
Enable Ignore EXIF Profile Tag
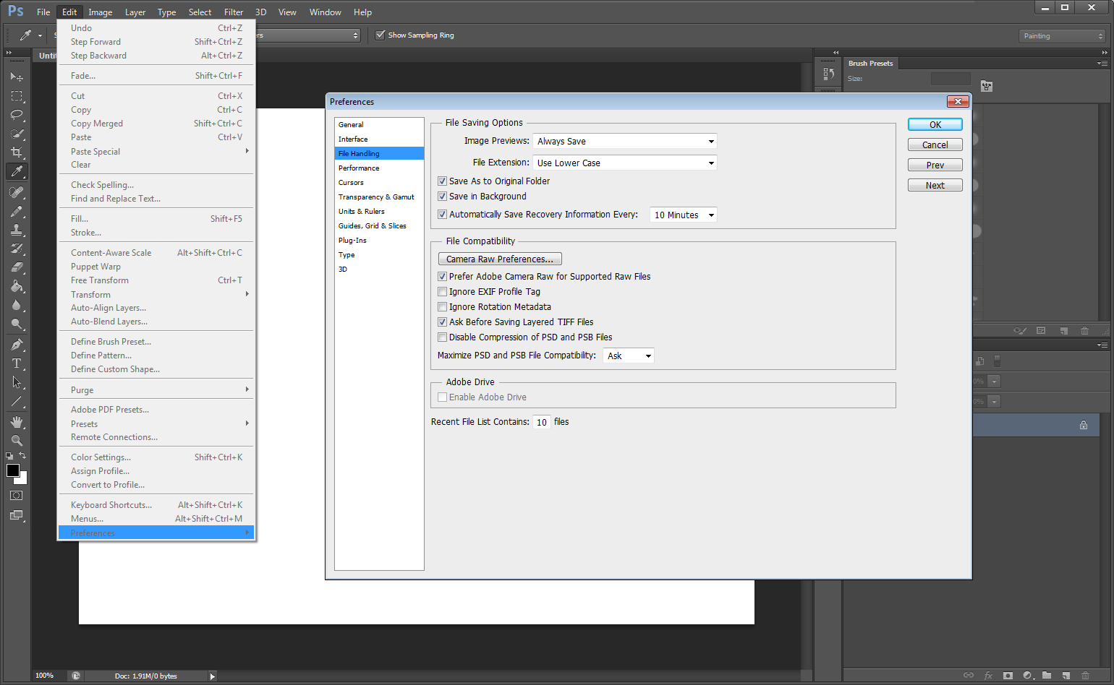[443, 292]
